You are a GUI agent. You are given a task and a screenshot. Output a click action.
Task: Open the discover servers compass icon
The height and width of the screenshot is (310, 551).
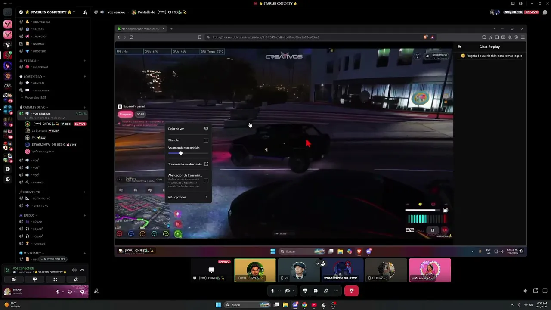[7, 179]
